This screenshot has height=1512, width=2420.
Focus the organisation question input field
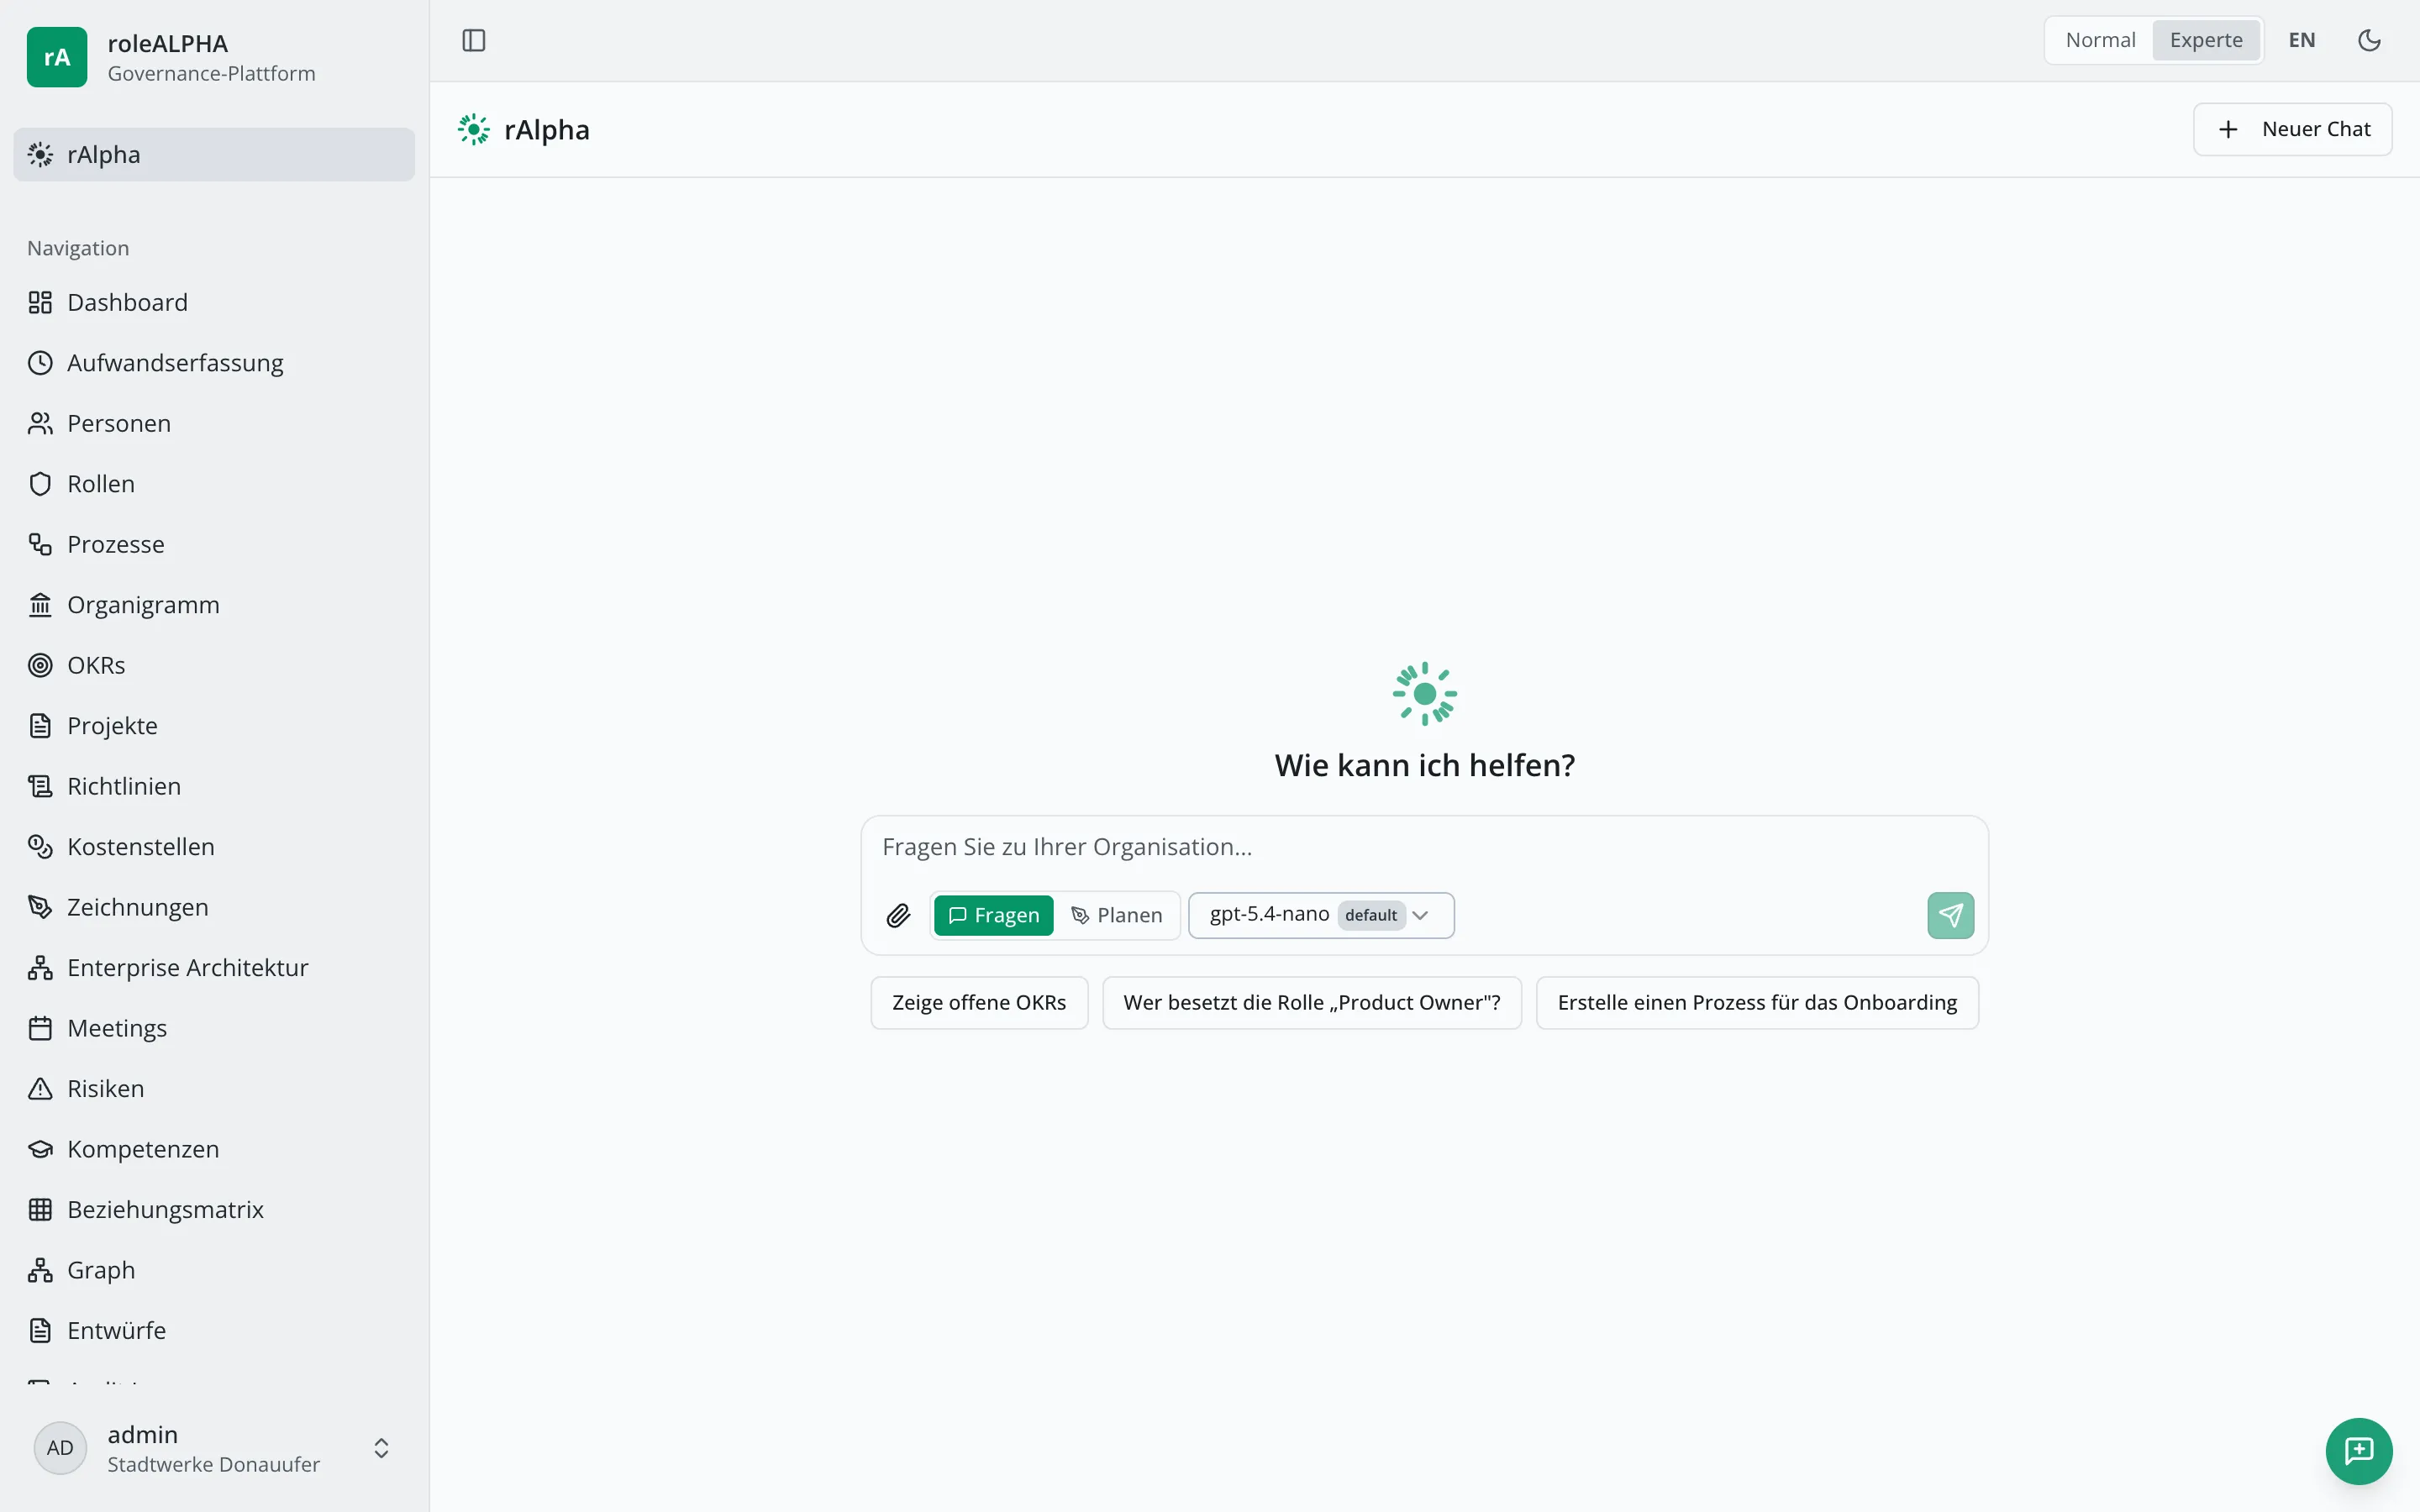pos(1424,847)
